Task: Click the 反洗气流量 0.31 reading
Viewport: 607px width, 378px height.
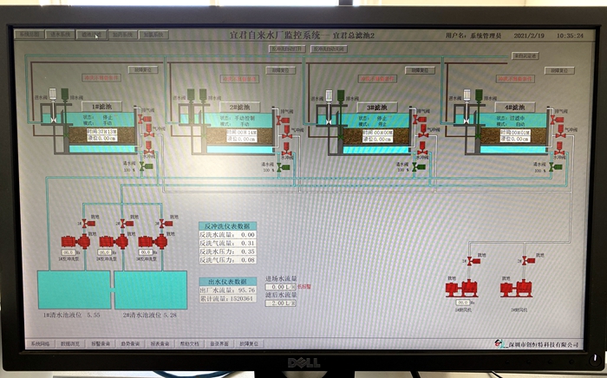Action: (x=248, y=244)
